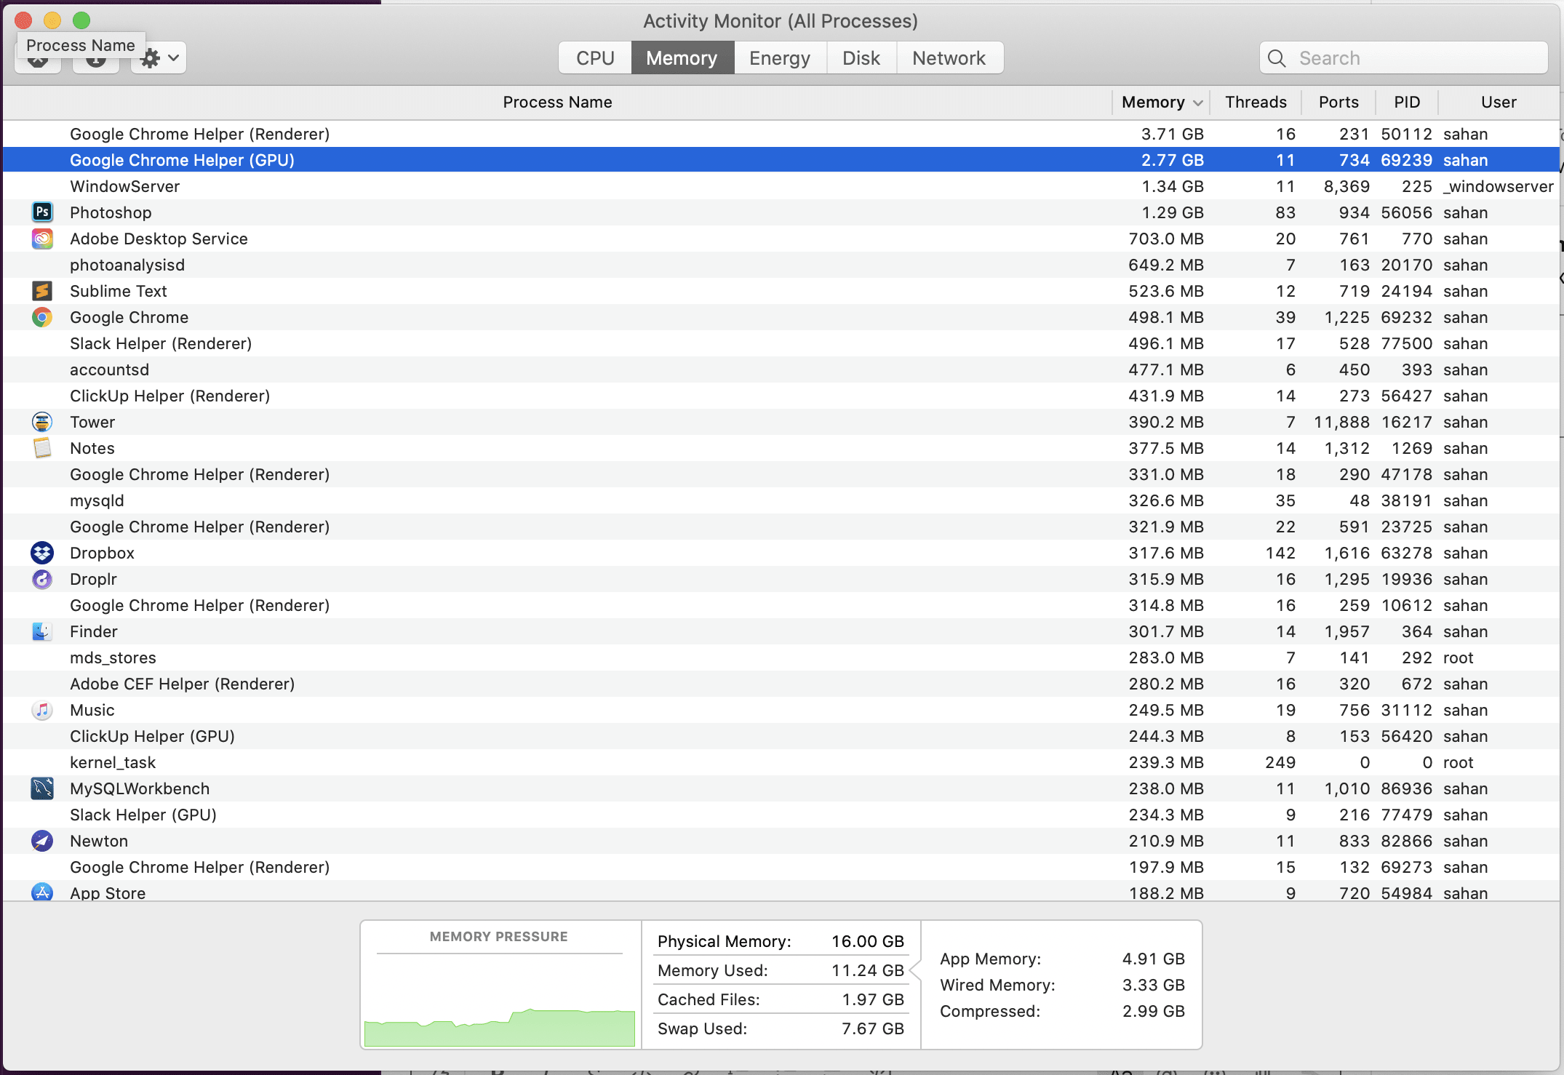Select ClickUp Helper (GPU) process
Viewport: 1564px width, 1075px height.
781,736
